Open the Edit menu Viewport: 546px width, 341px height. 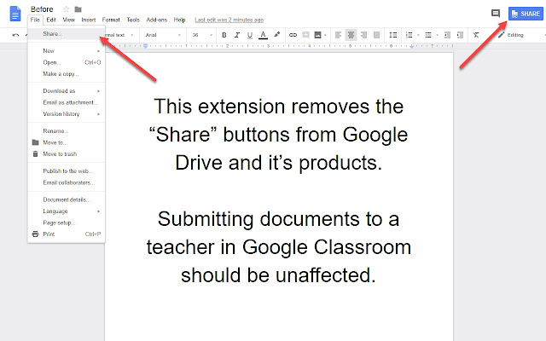pos(51,20)
